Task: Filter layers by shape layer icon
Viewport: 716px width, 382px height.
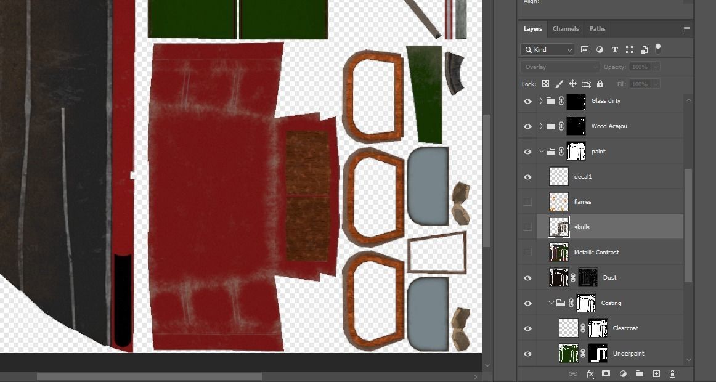Action: 629,50
